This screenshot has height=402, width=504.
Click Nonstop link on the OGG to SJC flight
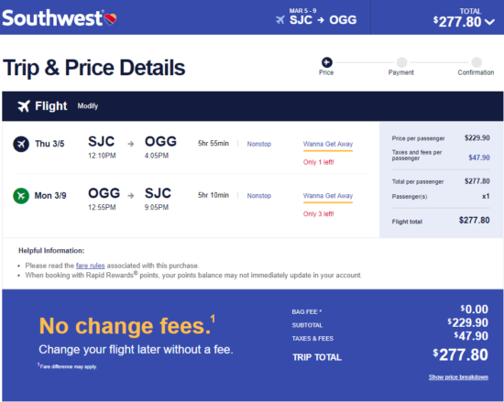[x=259, y=196]
